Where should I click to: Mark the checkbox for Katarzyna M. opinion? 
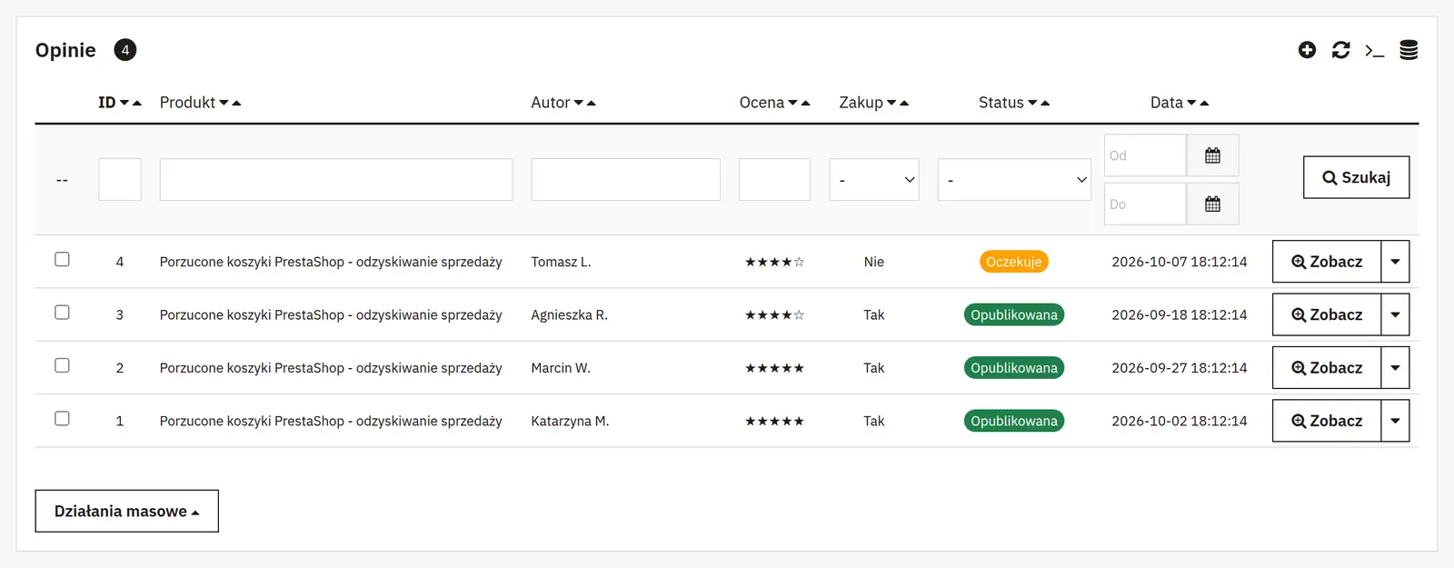pyautogui.click(x=62, y=418)
